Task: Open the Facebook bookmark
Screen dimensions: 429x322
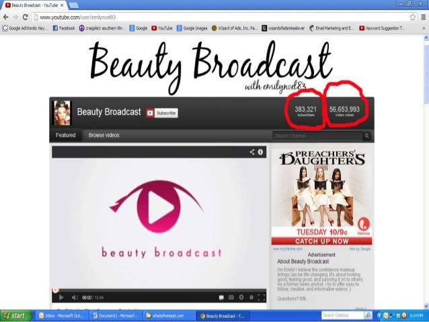Action: click(64, 28)
